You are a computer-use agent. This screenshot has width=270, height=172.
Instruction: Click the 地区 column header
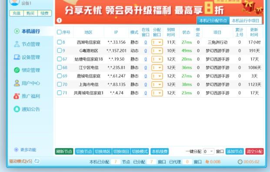pos(89,32)
